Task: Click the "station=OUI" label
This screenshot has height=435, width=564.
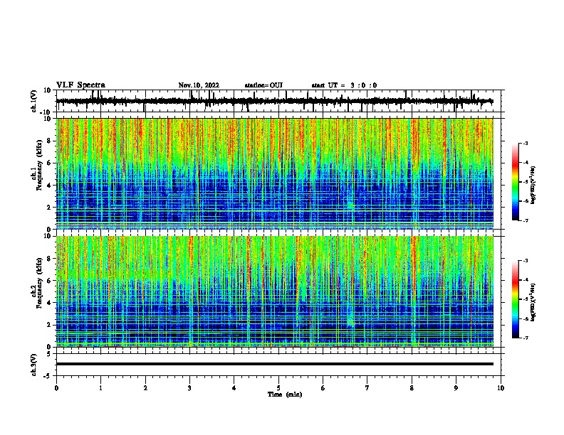Action: tap(263, 85)
